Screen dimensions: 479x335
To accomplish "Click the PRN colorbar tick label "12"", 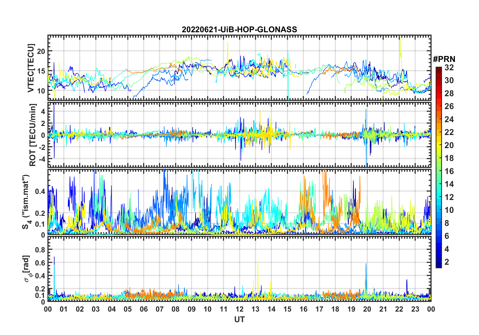I will (449, 197).
